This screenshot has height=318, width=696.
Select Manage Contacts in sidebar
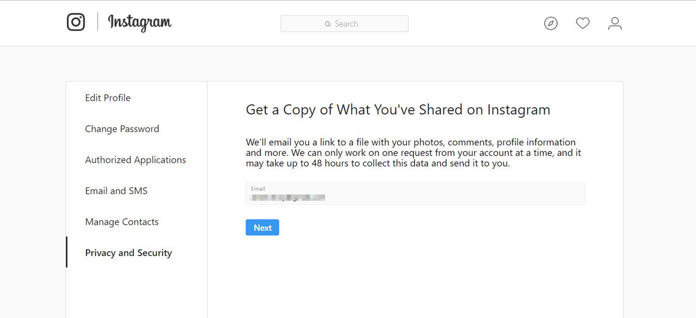122,221
